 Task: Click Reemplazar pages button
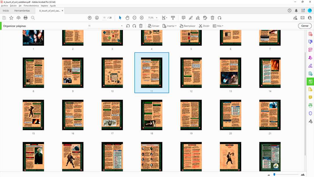(187, 26)
